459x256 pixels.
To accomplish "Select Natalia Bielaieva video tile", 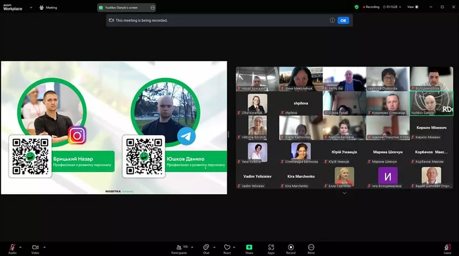I will click(344, 128).
